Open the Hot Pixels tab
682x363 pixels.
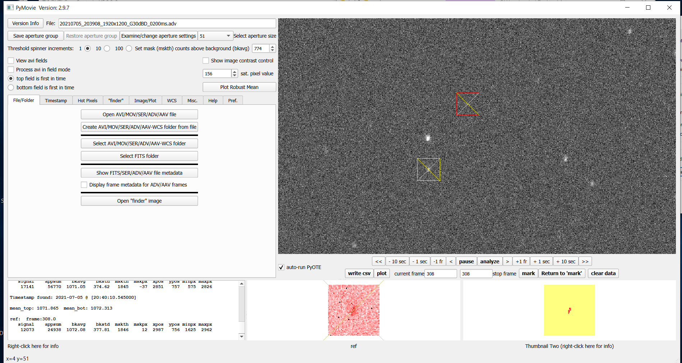pos(87,101)
